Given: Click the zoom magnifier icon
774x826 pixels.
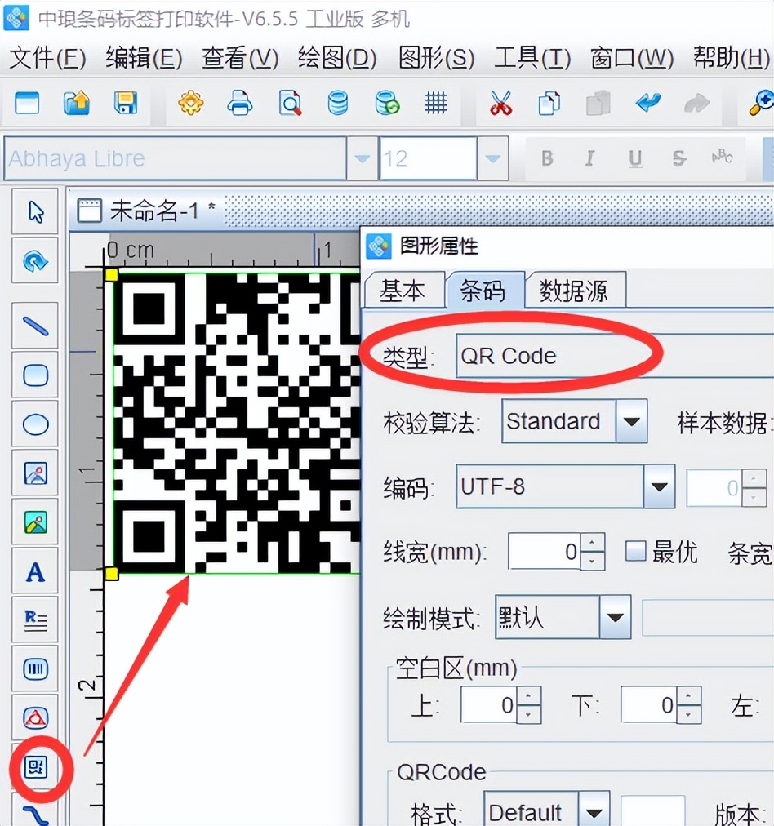Looking at the screenshot, I should (x=762, y=103).
